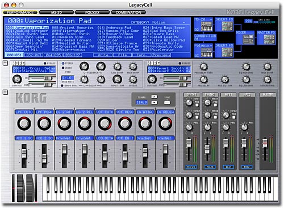Viewport: 284px width, 208px height.
Task: Open the delay BASE NOTE 1/16 selector
Action: point(67,78)
